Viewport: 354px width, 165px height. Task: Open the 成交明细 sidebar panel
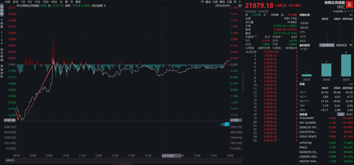tap(2, 53)
